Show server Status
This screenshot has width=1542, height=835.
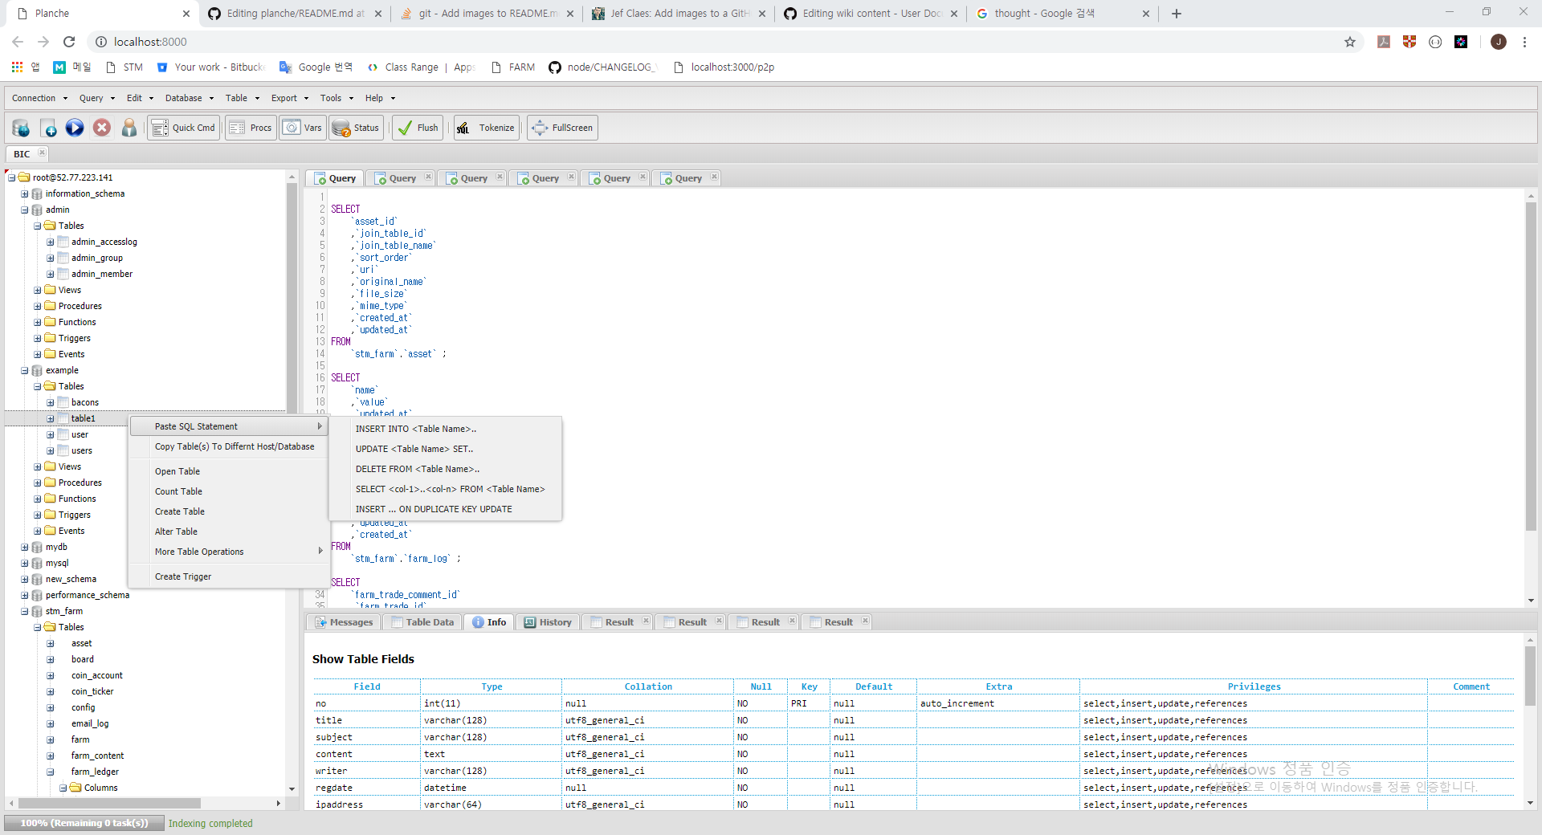356,128
